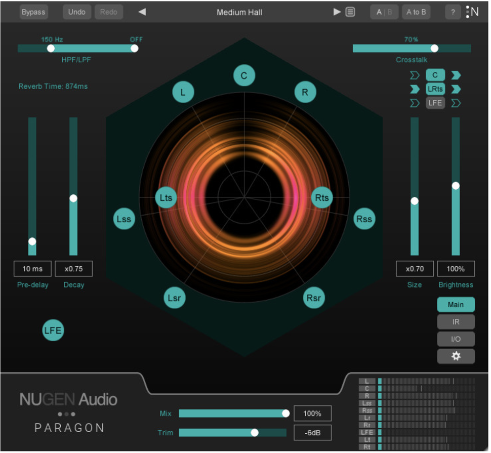Switch to the IR tab
The width and height of the screenshot is (491, 453).
click(456, 321)
